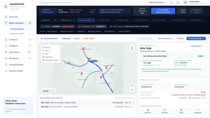This screenshot has width=210, height=118.
Task: Open notifications bell
Action: click(178, 3)
